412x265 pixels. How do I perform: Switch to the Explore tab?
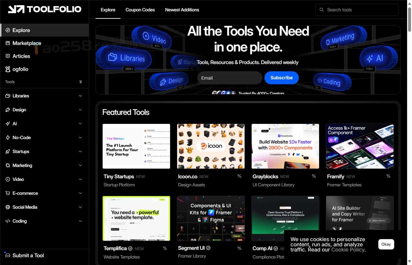(x=108, y=10)
